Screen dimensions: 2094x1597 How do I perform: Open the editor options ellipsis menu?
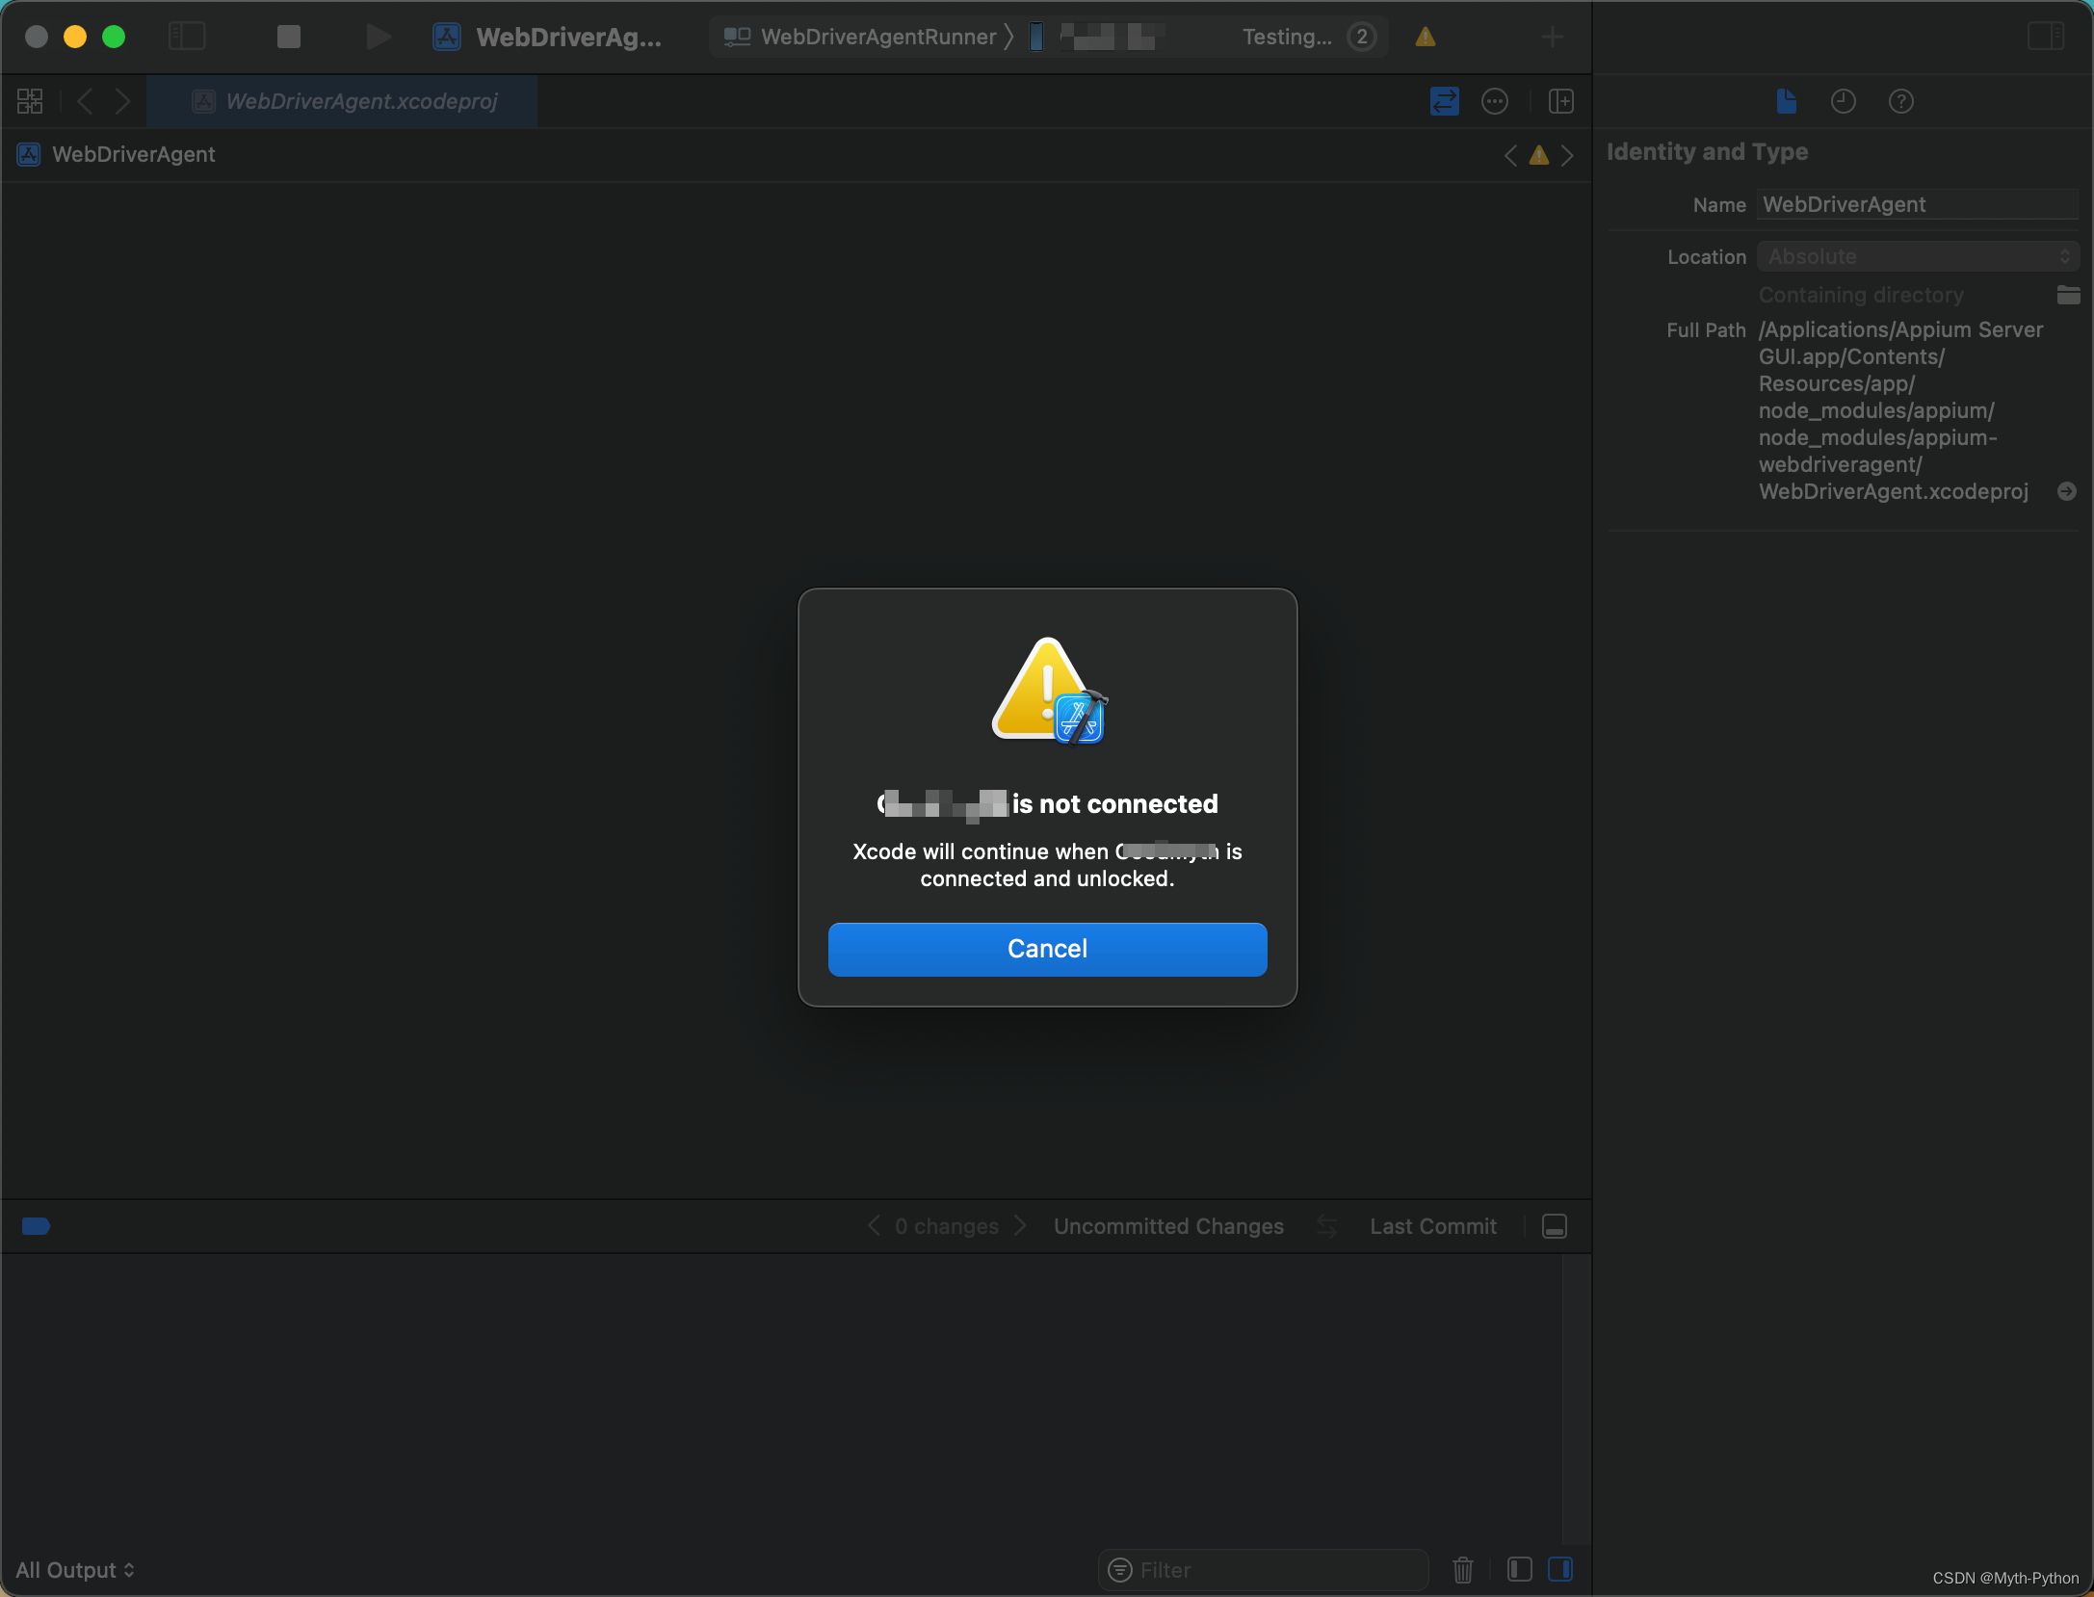pos(1494,101)
